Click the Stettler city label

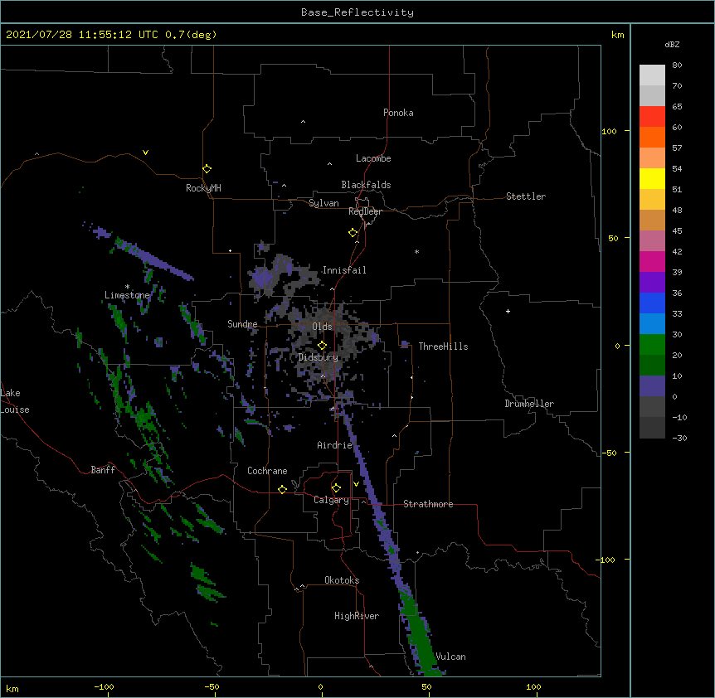[x=526, y=196]
